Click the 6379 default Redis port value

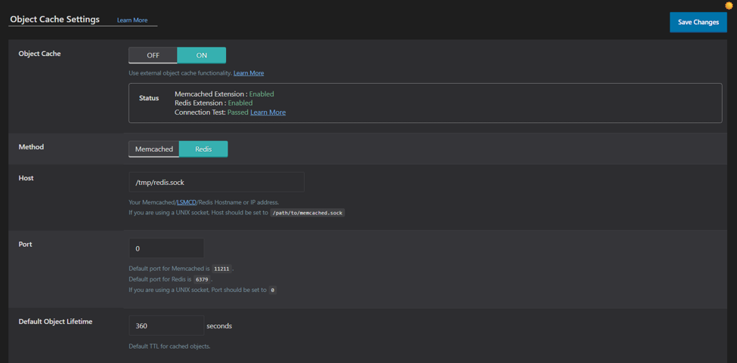pyautogui.click(x=202, y=279)
